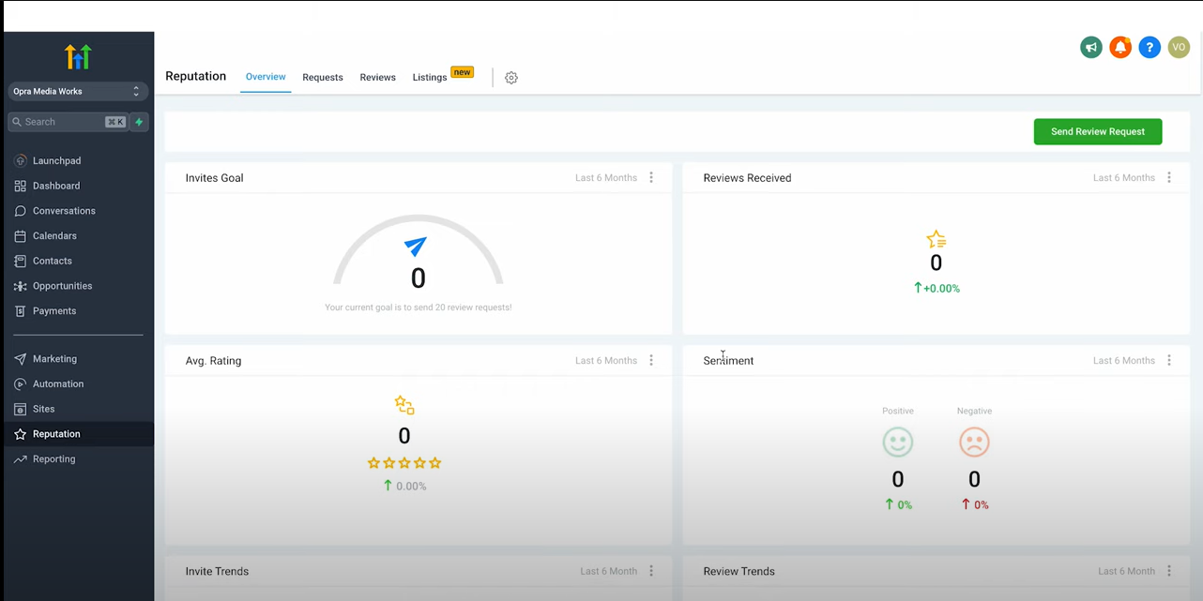Switch to the Listings tab
The height and width of the screenshot is (601, 1203).
[x=430, y=78]
